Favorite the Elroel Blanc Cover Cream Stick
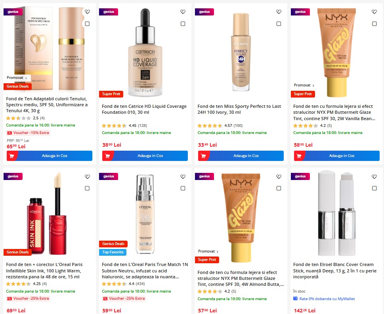Screen dimensions: 384x314 (374, 176)
